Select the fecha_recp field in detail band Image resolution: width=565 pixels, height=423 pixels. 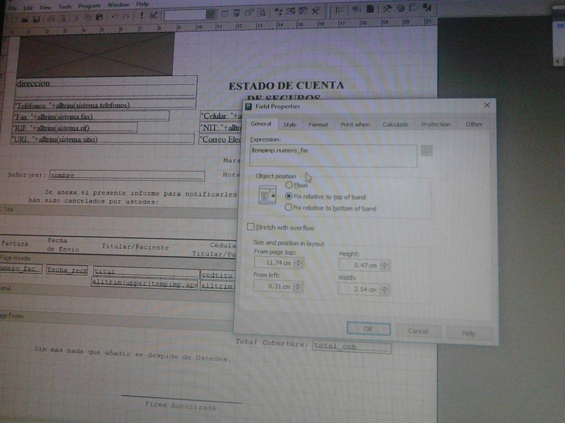[67, 270]
